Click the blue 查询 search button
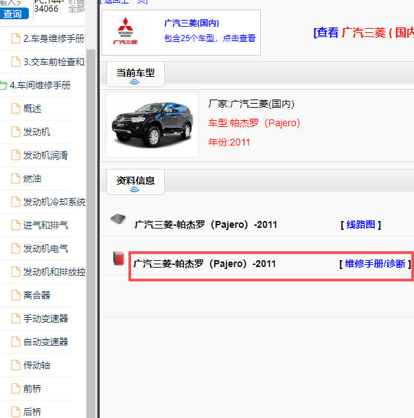414x418 pixels. click(x=14, y=14)
